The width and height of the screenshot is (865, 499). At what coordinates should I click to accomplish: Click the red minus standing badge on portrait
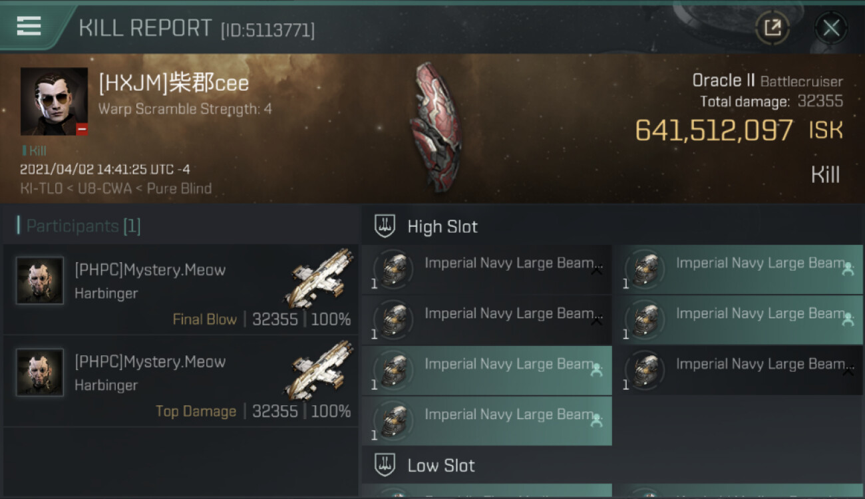[82, 130]
